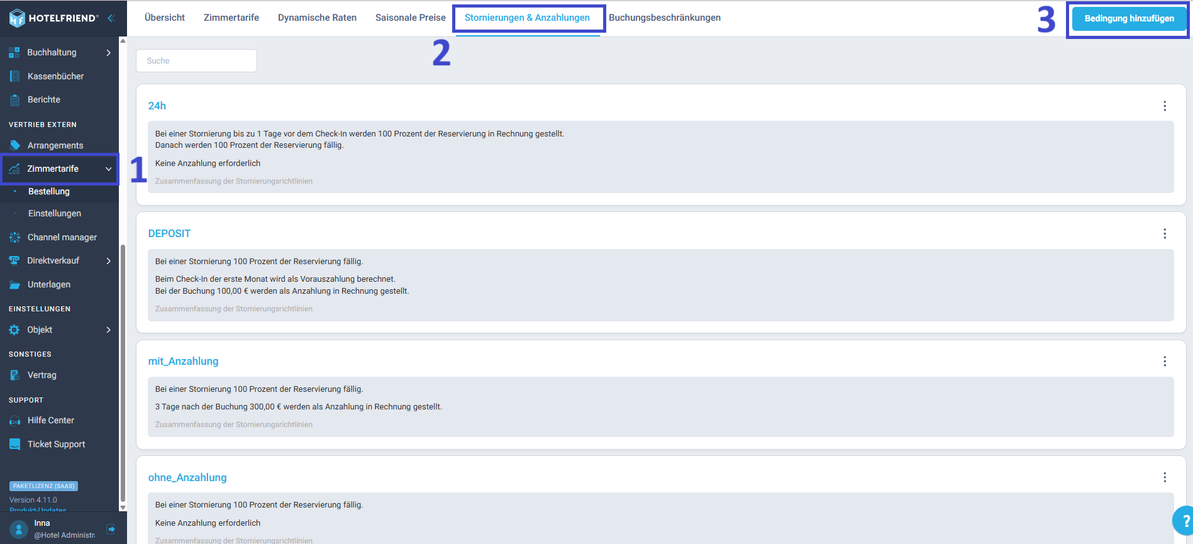Click the PAKETLIZENZ (SAAS) badge
The width and height of the screenshot is (1193, 544).
coord(43,486)
